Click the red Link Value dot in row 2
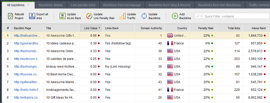The width and height of the screenshot is (270, 103). [x=99, y=43]
